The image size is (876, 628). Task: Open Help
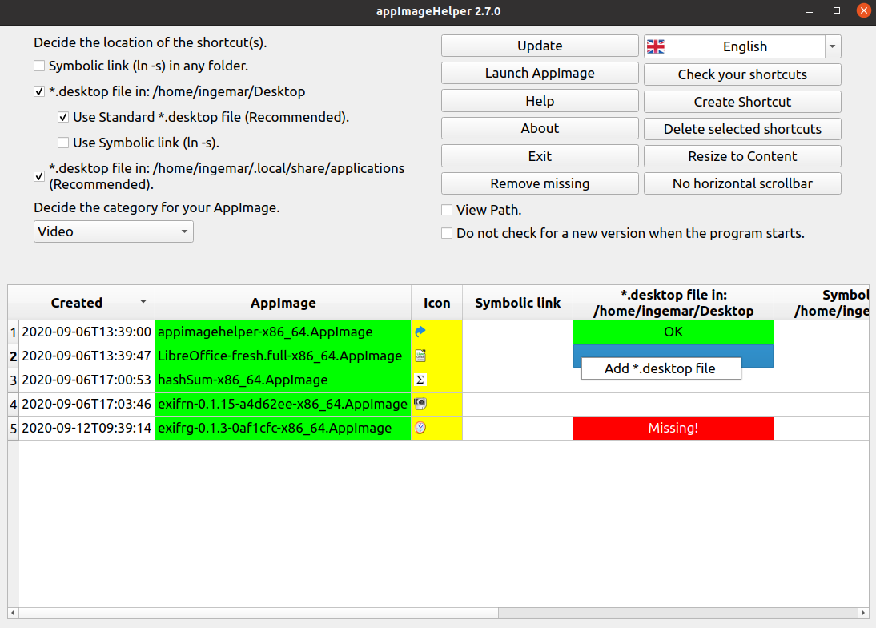[540, 101]
